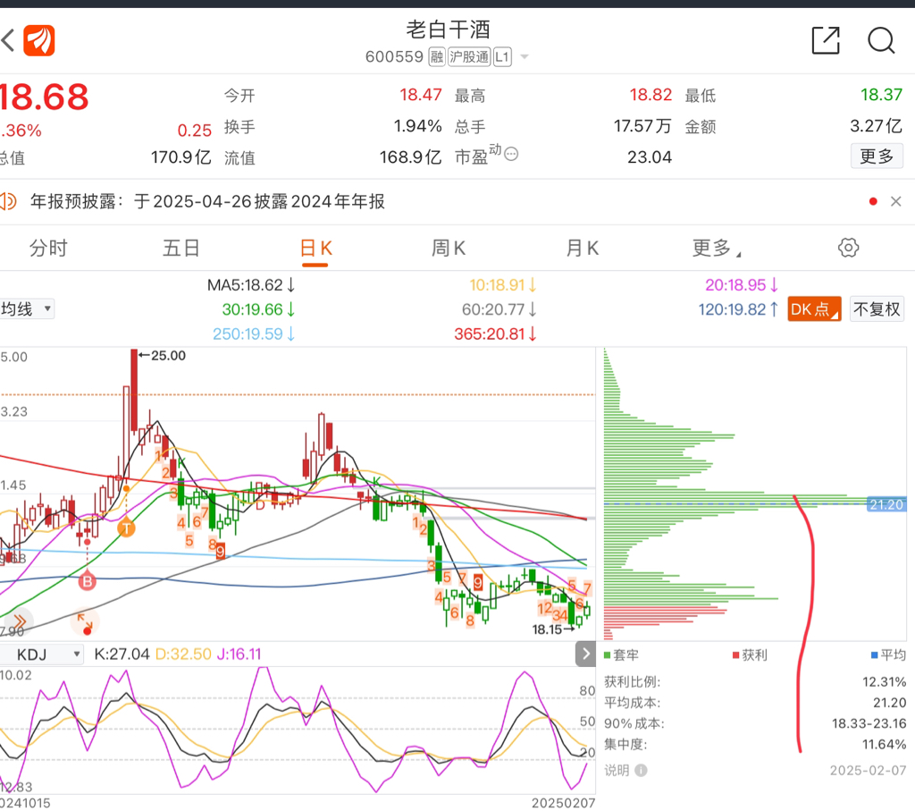Tap the 2025-02-07 chip date

point(869,771)
